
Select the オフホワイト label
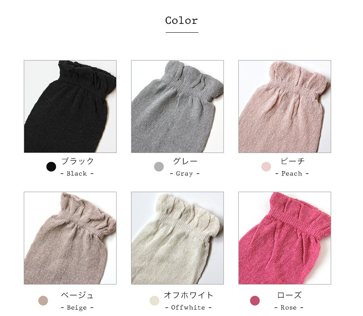[188, 295]
